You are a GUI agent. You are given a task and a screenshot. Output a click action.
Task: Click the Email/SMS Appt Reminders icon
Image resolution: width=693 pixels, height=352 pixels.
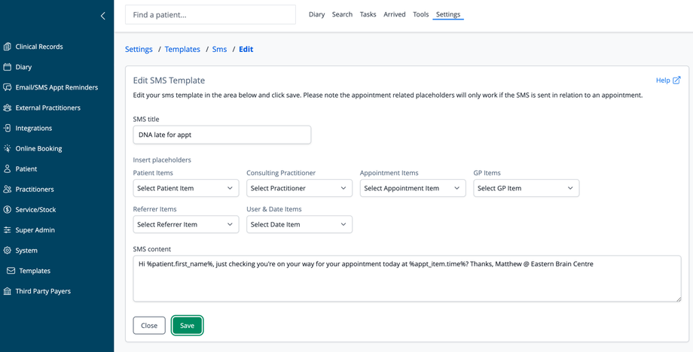tap(8, 87)
